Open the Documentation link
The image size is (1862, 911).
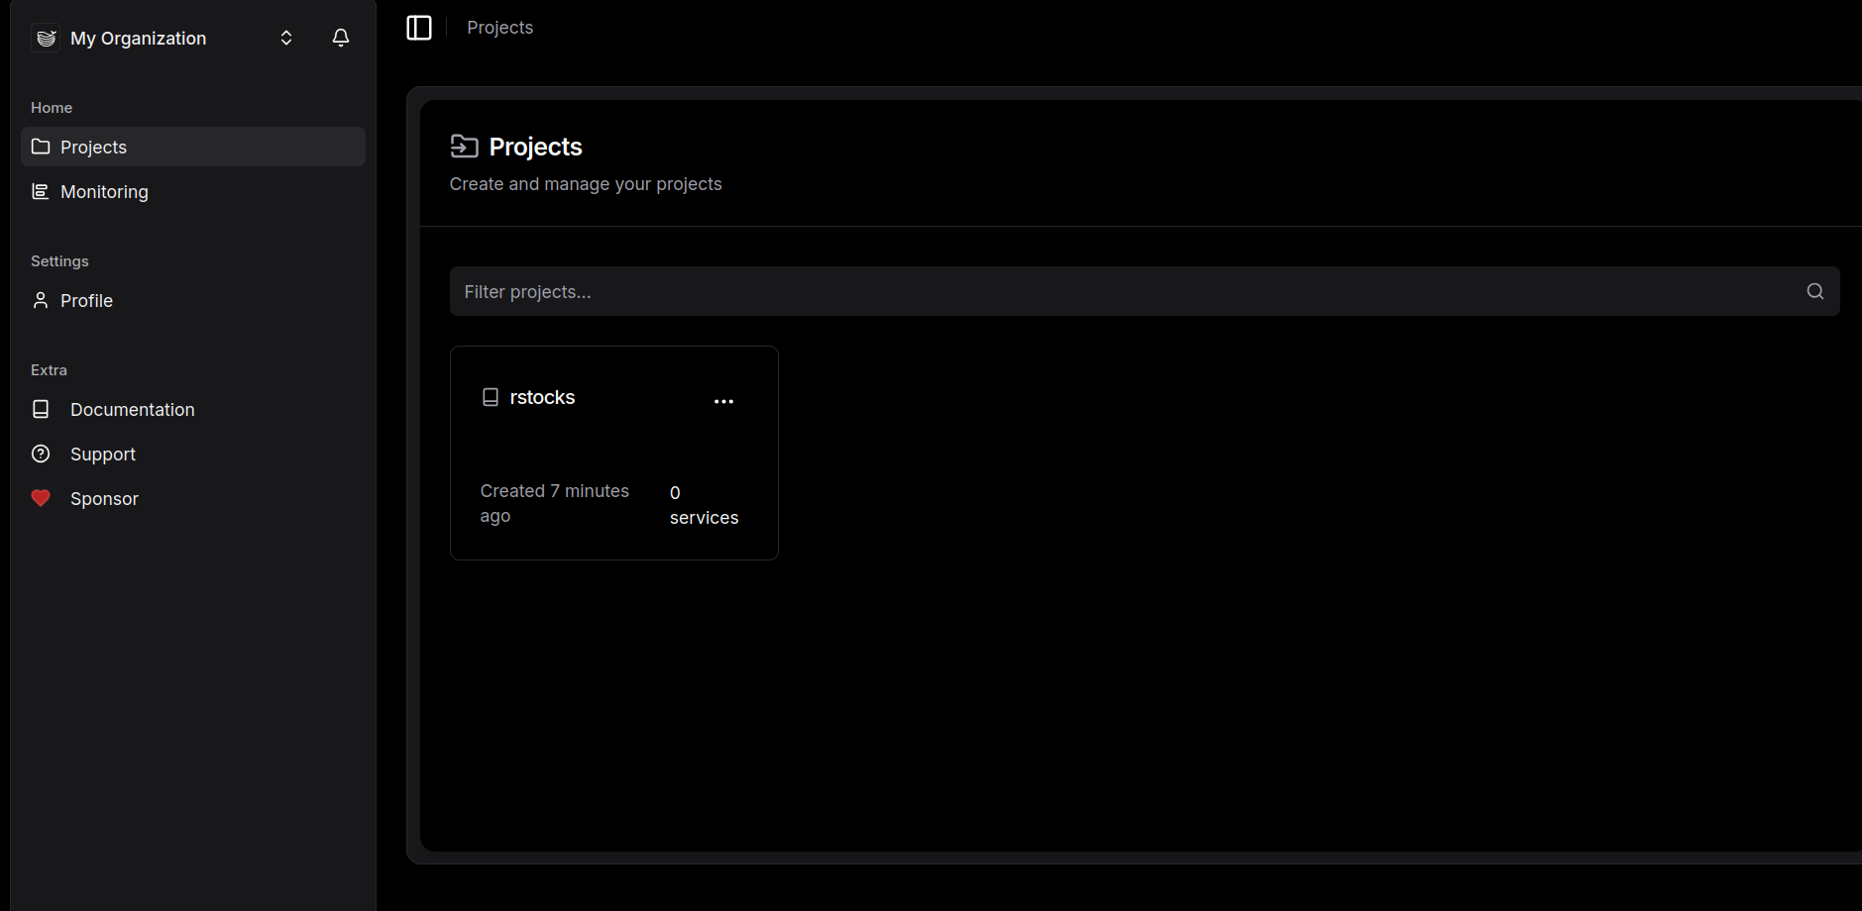coord(132,409)
